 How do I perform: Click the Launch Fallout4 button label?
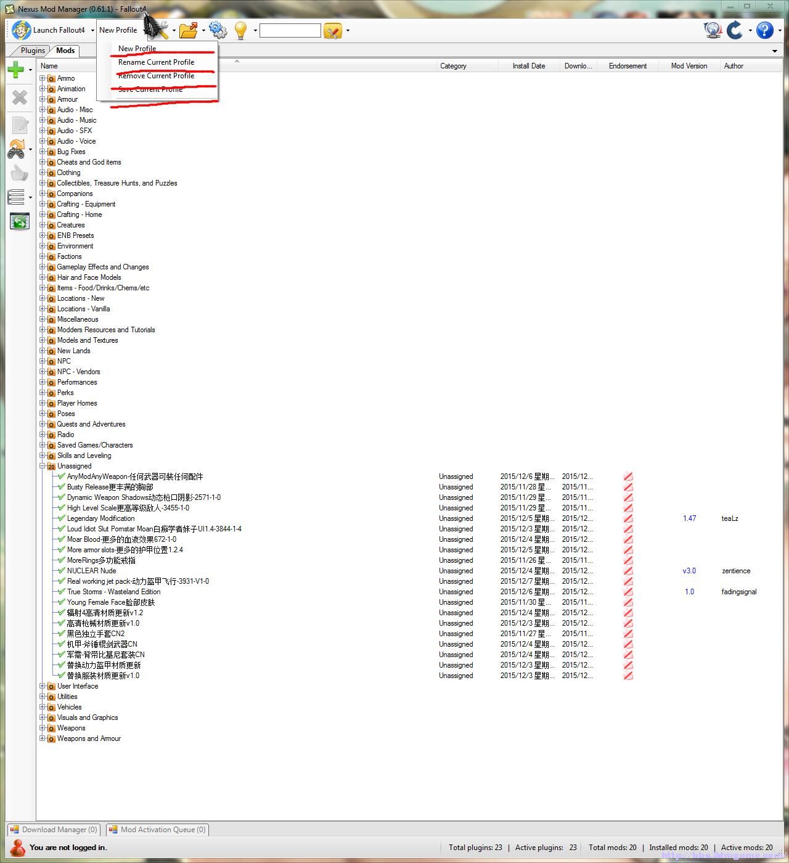pos(59,30)
